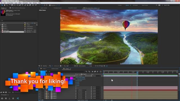Toggle the Snapping checkbox

pos(50,5)
